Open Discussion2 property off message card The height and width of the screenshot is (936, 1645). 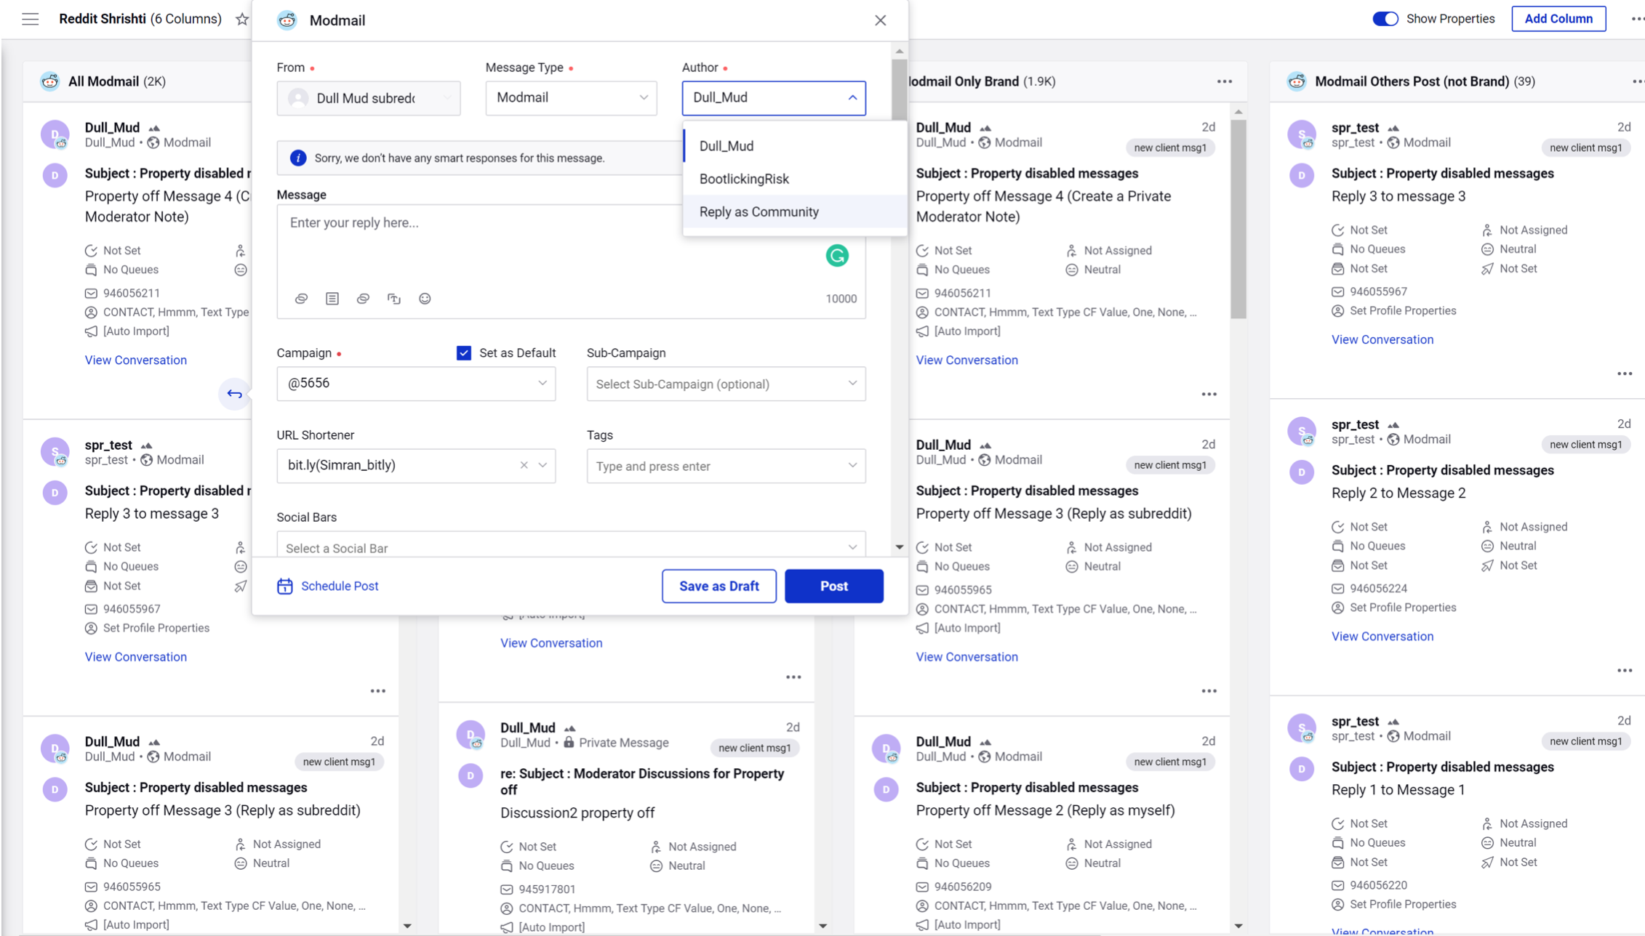coord(577,812)
